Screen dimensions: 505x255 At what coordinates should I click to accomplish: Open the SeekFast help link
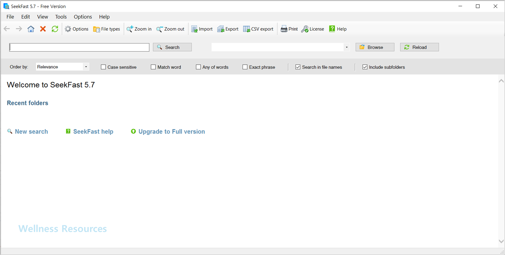point(93,131)
